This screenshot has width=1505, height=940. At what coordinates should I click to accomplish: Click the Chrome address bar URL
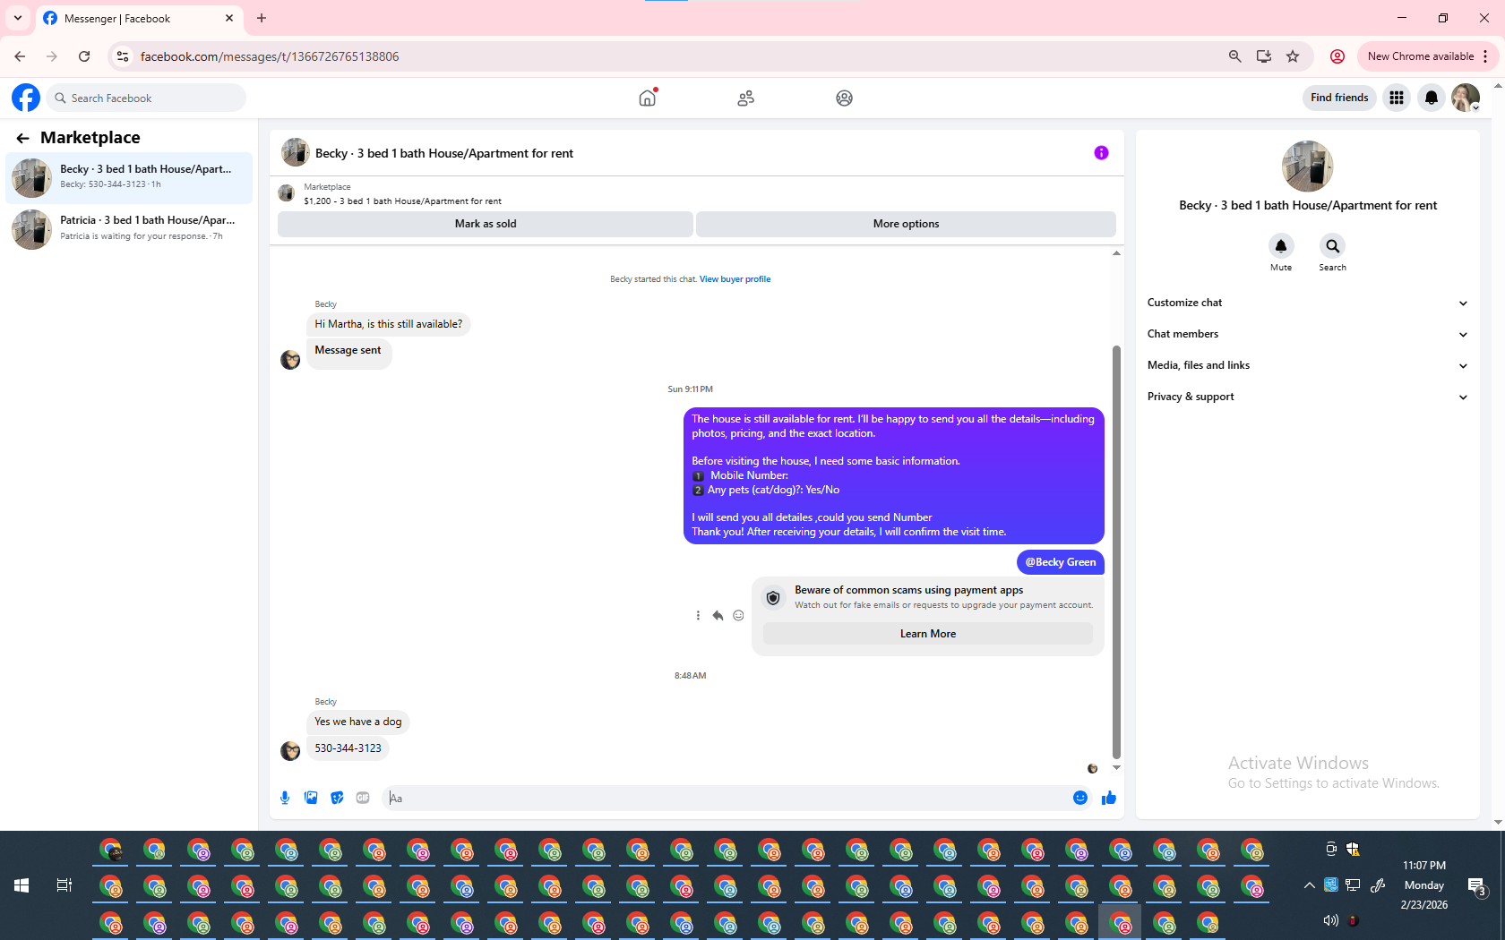pyautogui.click(x=270, y=56)
